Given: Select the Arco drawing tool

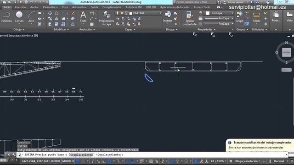Looking at the screenshot, I should click(x=31, y=16).
